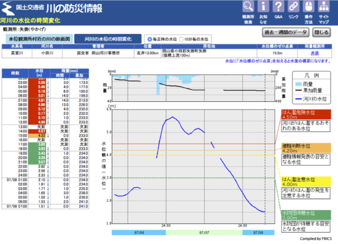Screen dimensions: 338x244
Task: Select the 10分毎の水位 radio button
Action: [x=182, y=39]
